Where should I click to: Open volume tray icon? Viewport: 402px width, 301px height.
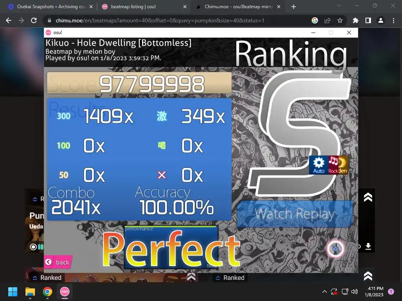(354, 292)
